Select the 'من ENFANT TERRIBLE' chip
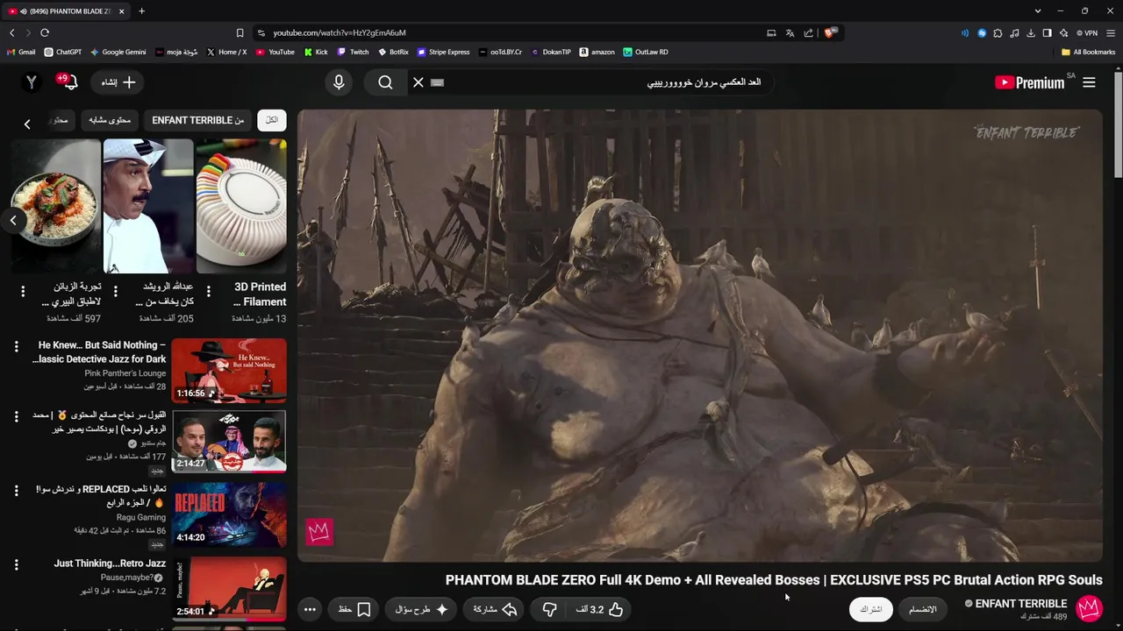1123x631 pixels. [x=198, y=120]
